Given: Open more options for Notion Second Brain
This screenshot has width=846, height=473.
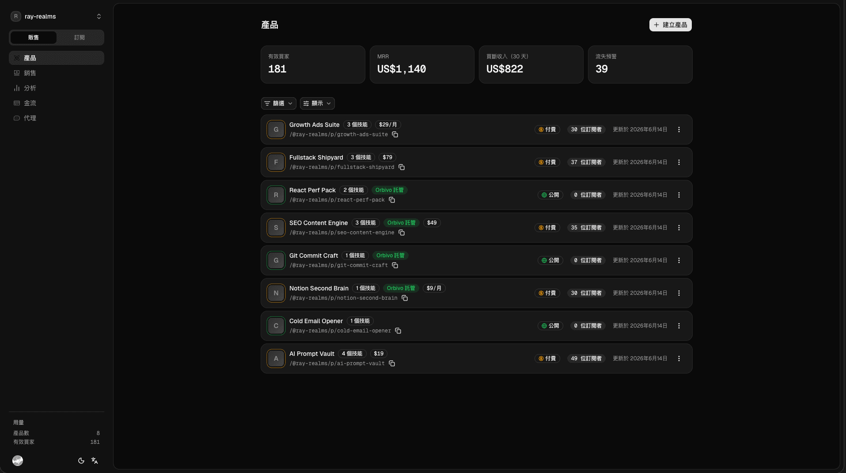Looking at the screenshot, I should tap(679, 293).
